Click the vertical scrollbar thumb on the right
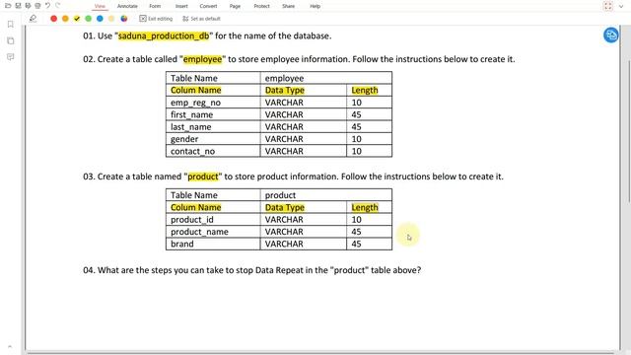 click(629, 131)
